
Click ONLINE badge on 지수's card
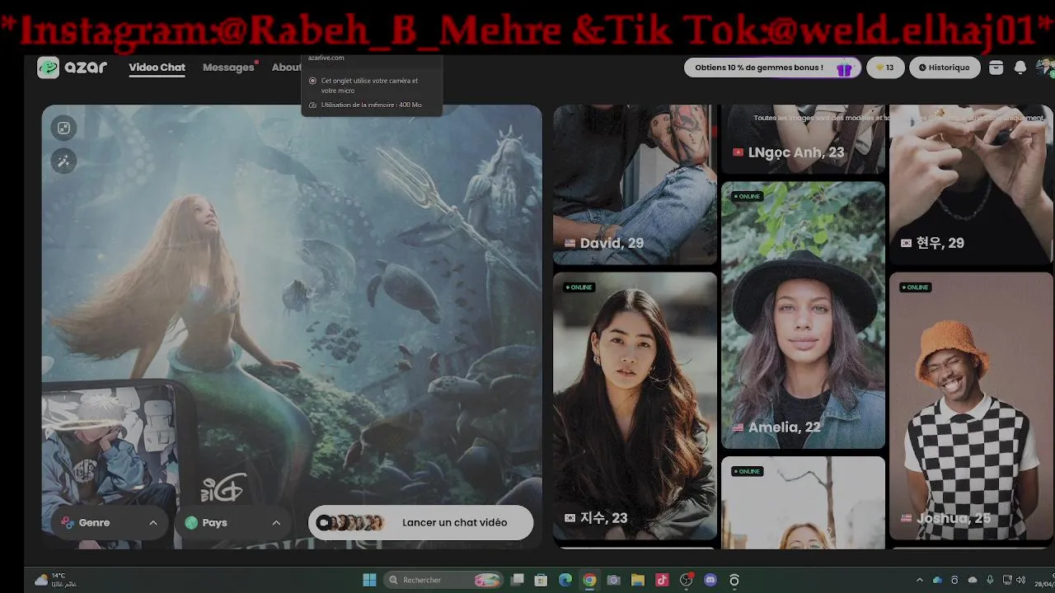[579, 287]
